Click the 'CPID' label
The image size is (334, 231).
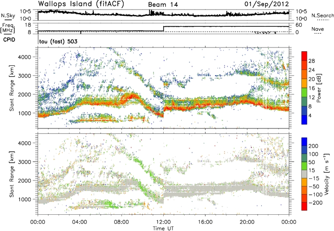[9, 40]
